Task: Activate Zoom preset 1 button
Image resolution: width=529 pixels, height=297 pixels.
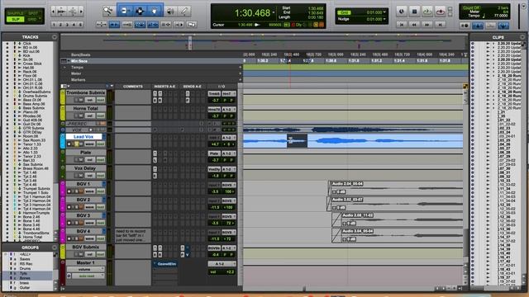Action: coord(54,25)
